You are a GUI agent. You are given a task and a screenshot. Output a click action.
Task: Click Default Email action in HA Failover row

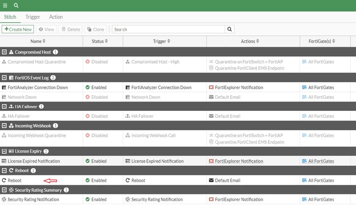[227, 116]
